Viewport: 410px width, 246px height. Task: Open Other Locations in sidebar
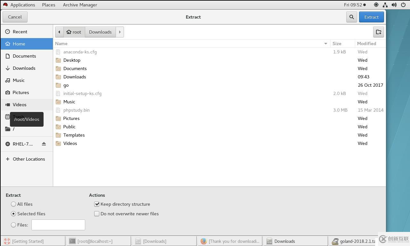(x=27, y=159)
